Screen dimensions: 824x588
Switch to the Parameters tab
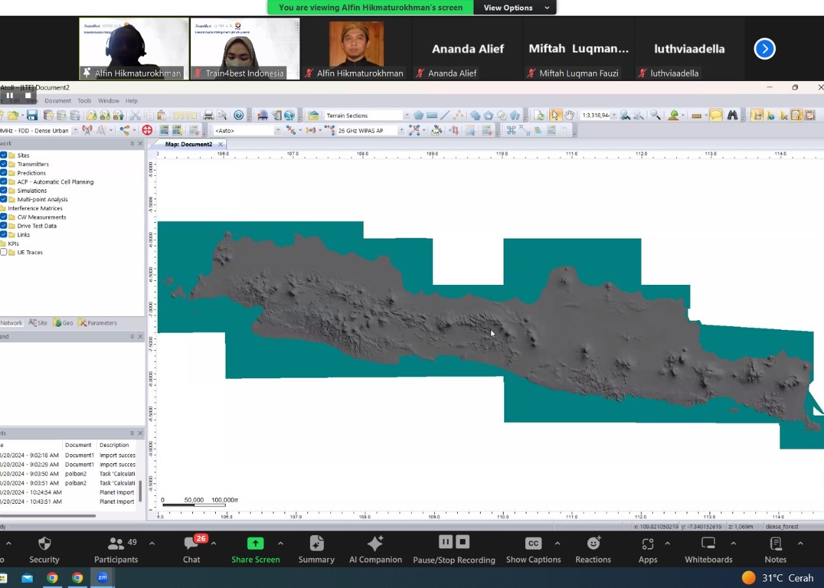point(98,323)
